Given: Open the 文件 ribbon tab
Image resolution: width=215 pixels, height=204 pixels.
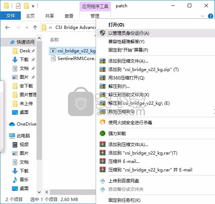Looking at the screenshot, I should coord(11,16).
